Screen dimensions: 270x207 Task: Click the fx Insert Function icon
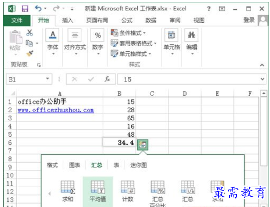pyautogui.click(x=107, y=79)
